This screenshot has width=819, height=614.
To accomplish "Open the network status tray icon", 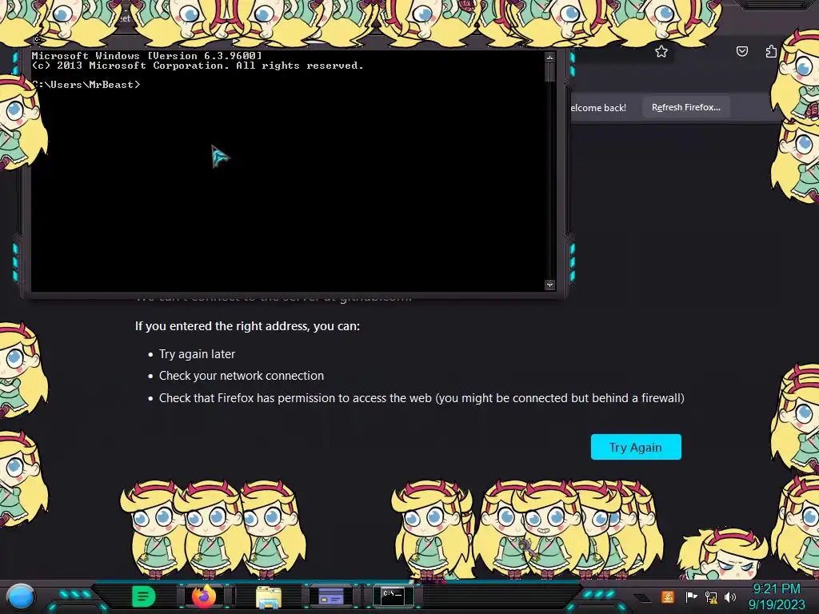I will (x=711, y=596).
